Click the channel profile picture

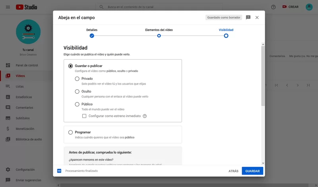point(28,32)
